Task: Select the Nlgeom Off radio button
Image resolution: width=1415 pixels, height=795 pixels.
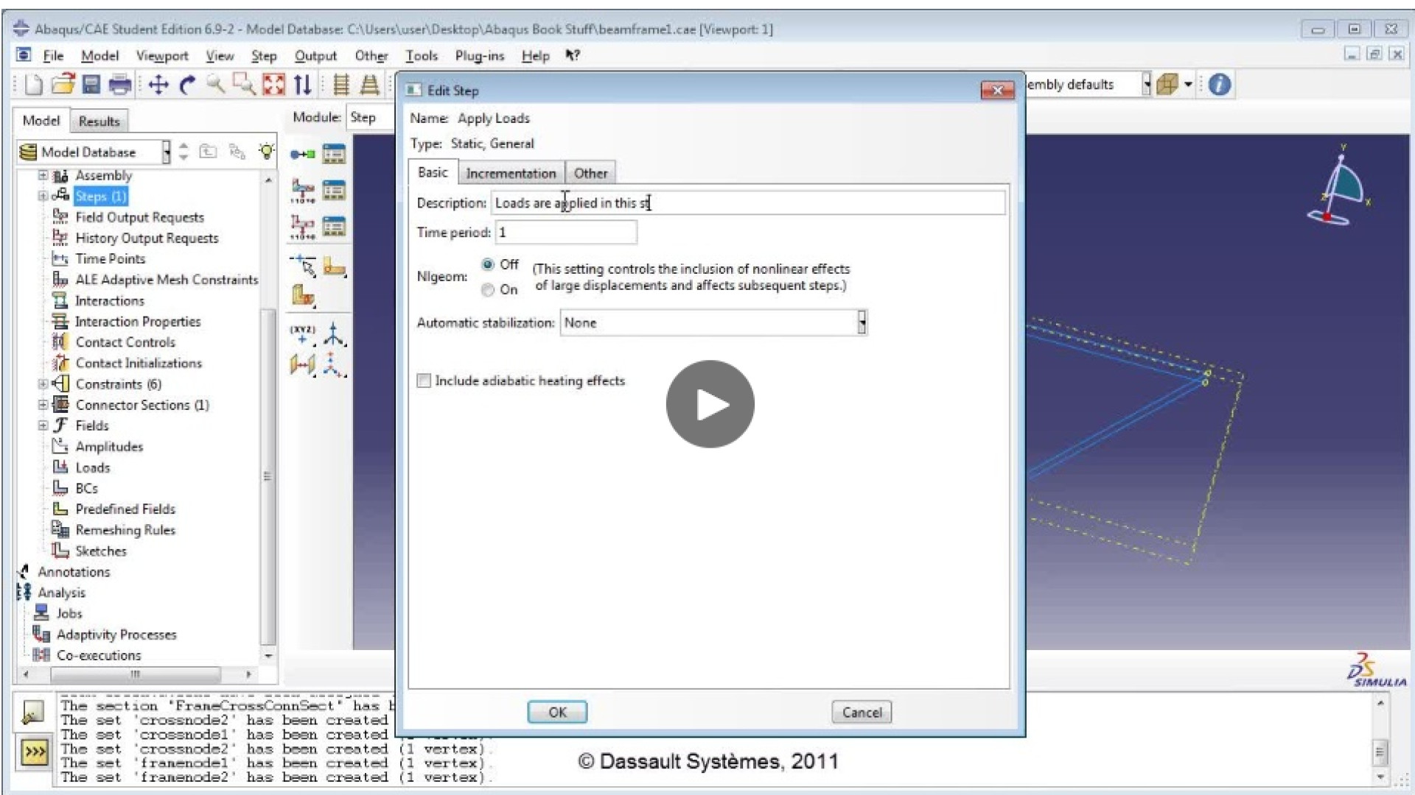Action: (x=488, y=264)
